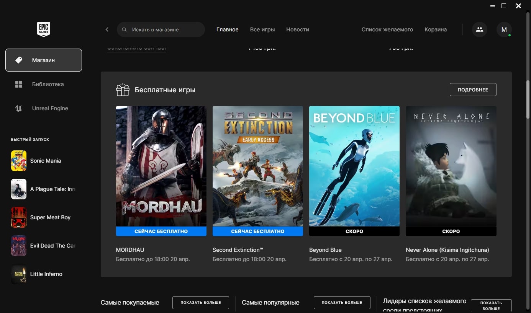Image resolution: width=531 pixels, height=313 pixels.
Task: Click Бесплатно до 18:00 20 апр. under MORDHAU
Action: [x=153, y=259]
